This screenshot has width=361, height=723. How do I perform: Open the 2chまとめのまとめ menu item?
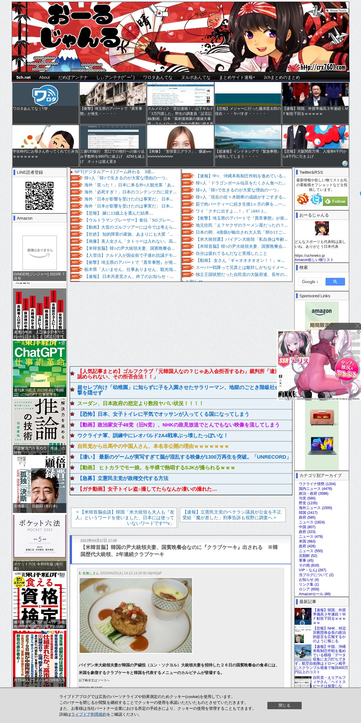282,77
